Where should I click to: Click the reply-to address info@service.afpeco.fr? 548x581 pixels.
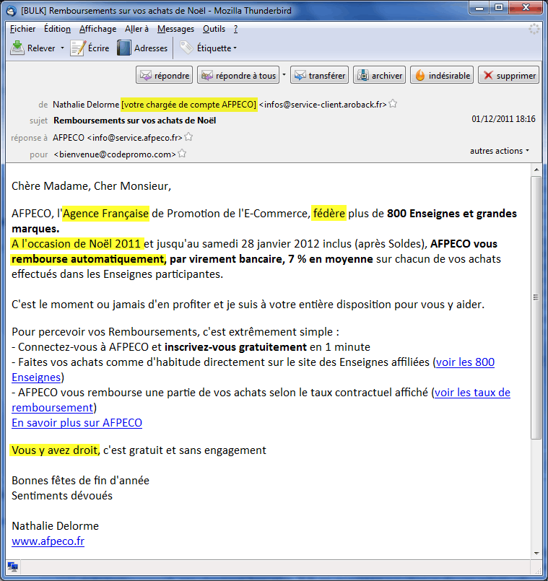click(134, 137)
